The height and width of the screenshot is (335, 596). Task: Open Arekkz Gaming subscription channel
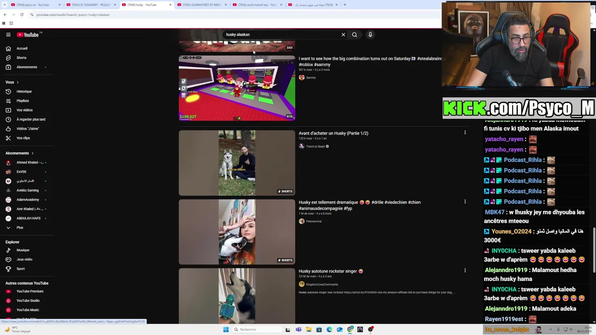click(x=27, y=190)
